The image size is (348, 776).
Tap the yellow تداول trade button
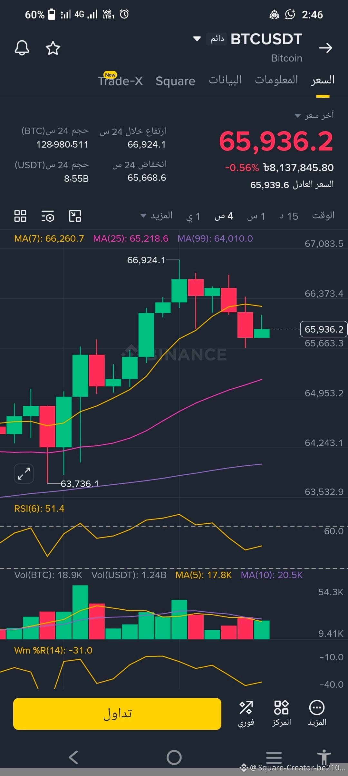tap(117, 714)
